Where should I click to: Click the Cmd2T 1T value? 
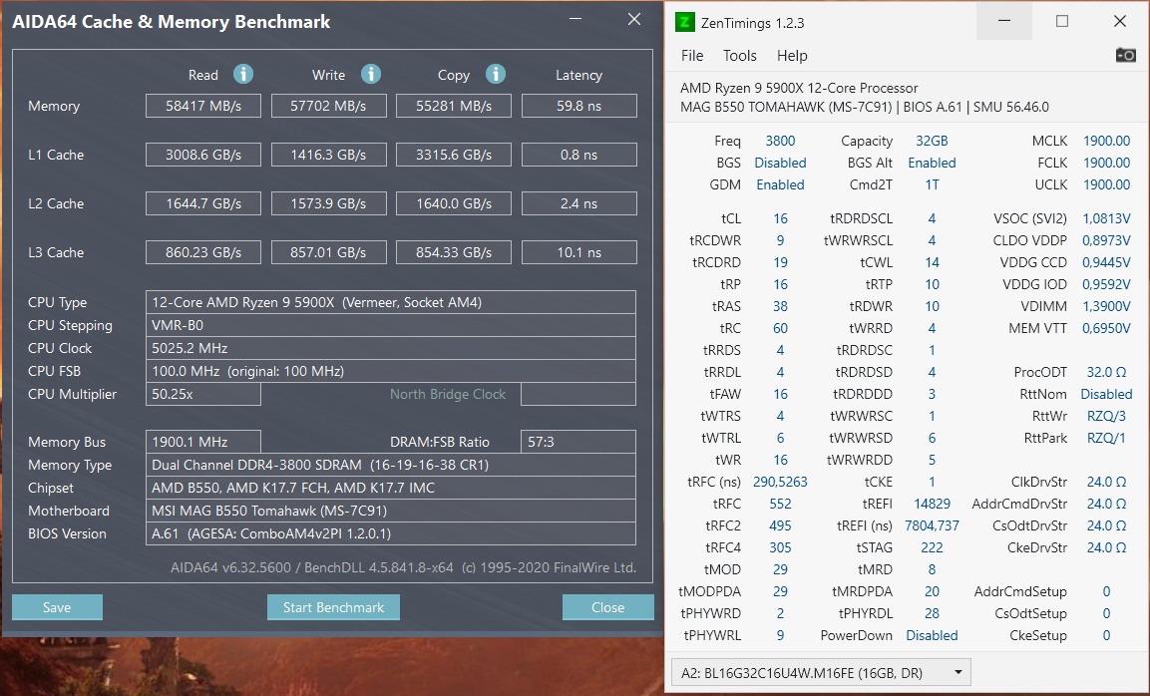(932, 184)
